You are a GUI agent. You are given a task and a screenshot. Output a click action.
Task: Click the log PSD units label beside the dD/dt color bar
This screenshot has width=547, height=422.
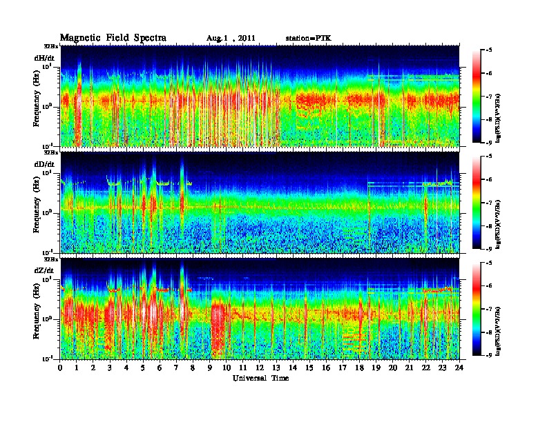[x=498, y=225]
